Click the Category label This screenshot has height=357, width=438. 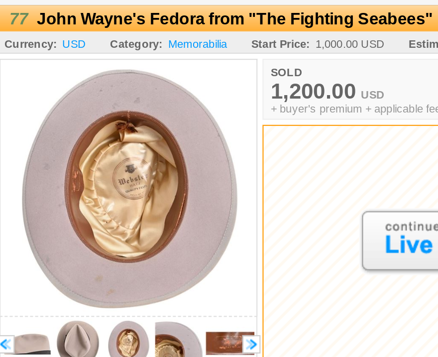tap(136, 44)
